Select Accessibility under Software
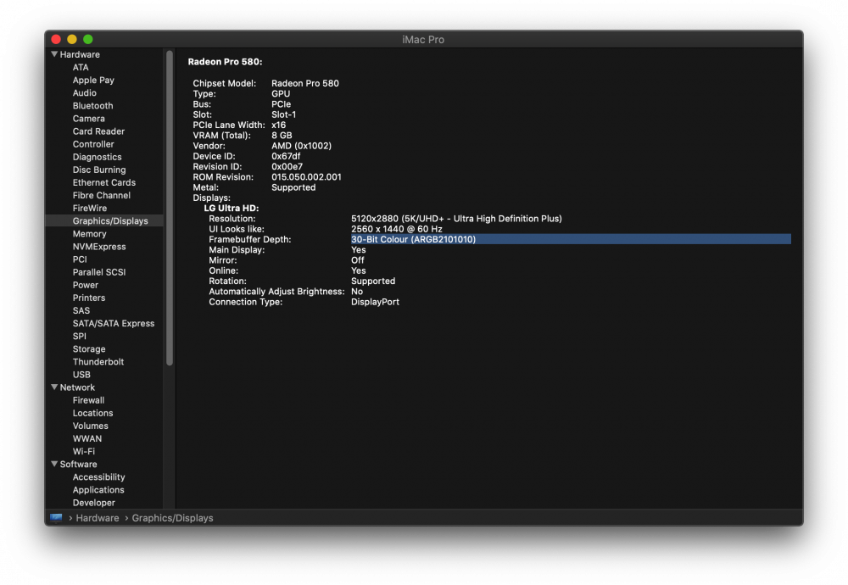Screen dimensions: 848x585 [99, 477]
